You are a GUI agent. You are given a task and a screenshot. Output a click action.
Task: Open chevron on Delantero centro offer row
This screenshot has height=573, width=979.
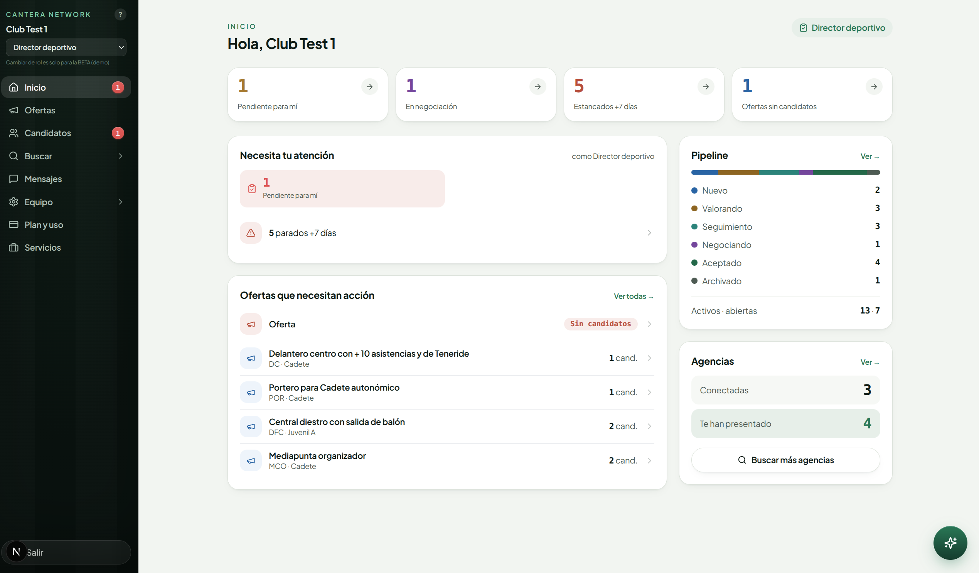(649, 358)
